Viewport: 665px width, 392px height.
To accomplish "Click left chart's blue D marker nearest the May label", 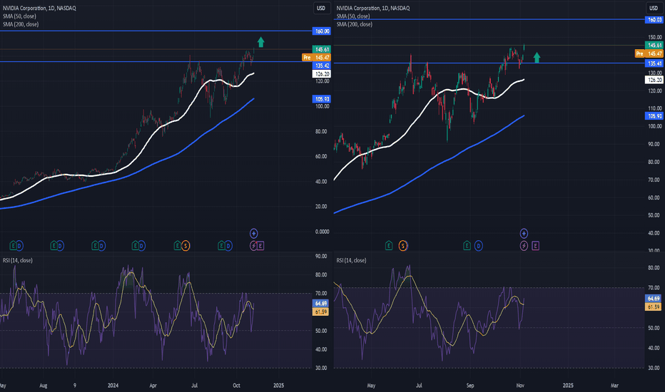I will tap(19, 246).
